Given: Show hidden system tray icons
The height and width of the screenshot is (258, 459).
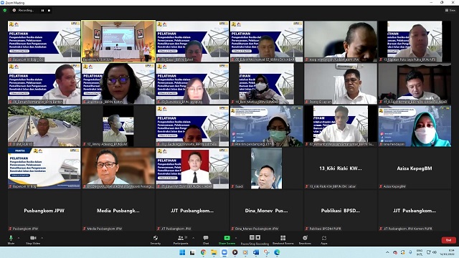Looking at the screenshot, I should 387,252.
